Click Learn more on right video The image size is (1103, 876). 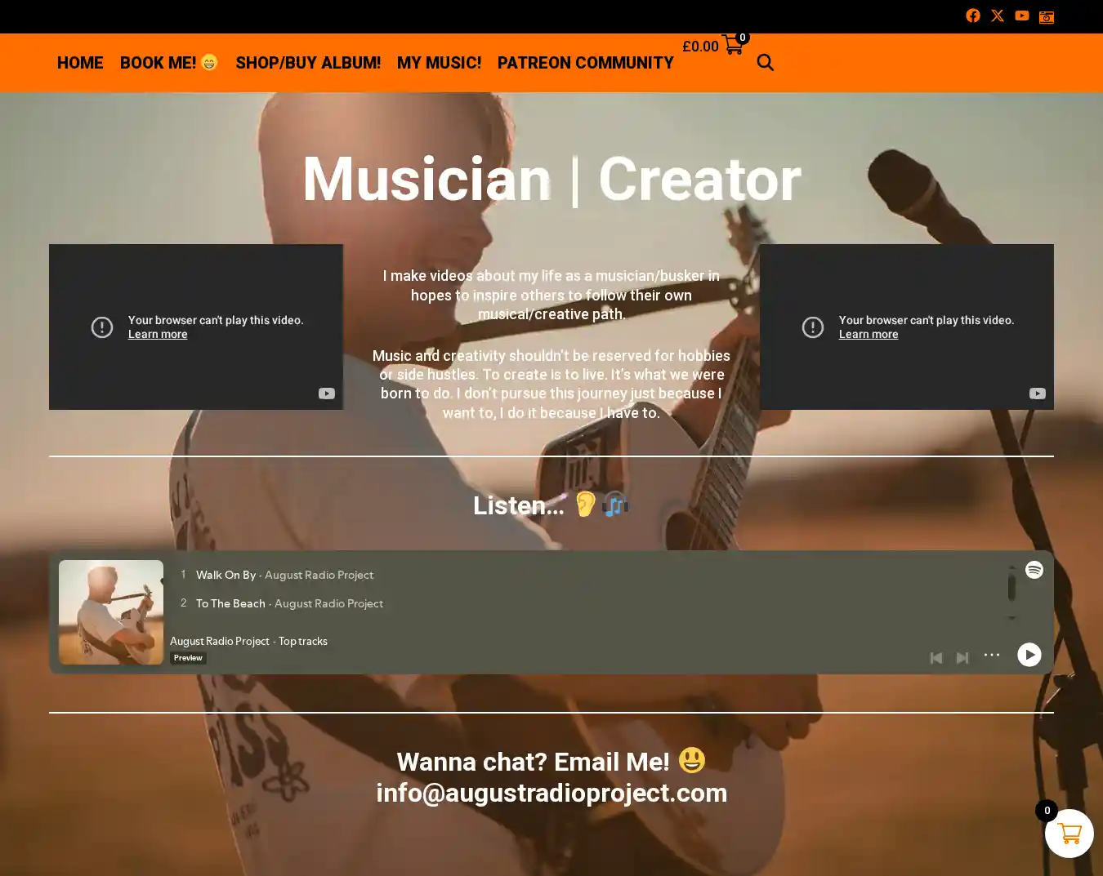(x=869, y=335)
